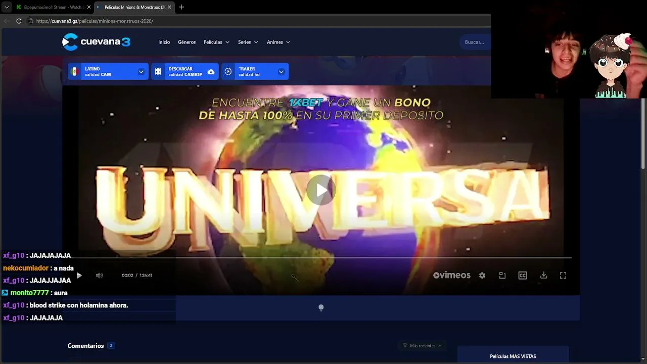Click the badge icon beside monito7777
Image resolution: width=647 pixels, height=364 pixels.
pos(5,293)
